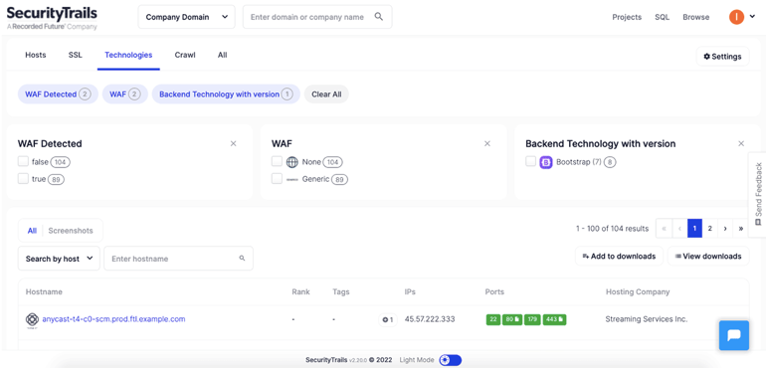Click the magnifier icon in the hostname search box

click(242, 258)
